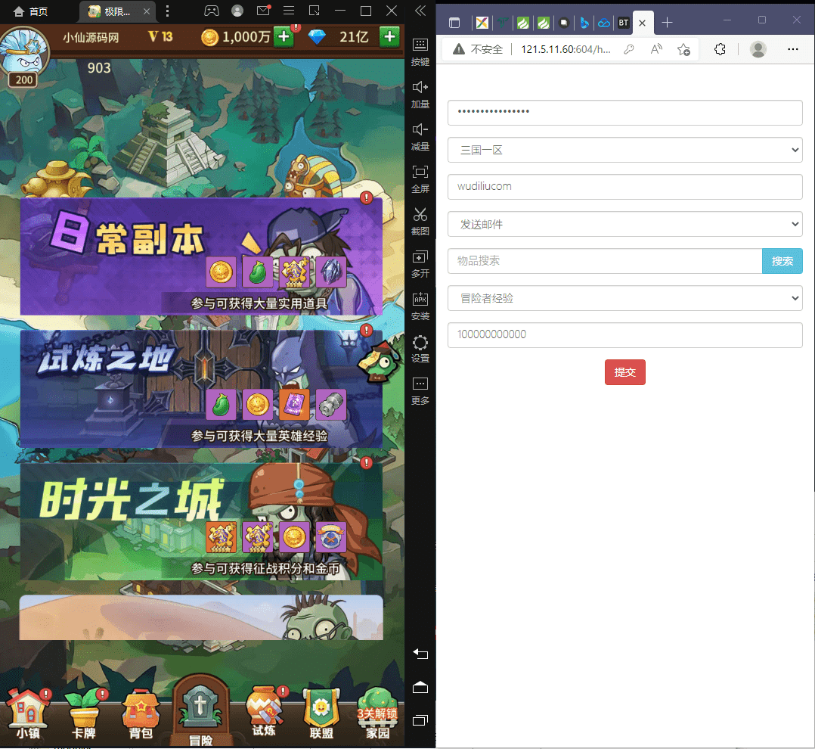Open the 按键 keyboard mapping tool

[x=420, y=52]
